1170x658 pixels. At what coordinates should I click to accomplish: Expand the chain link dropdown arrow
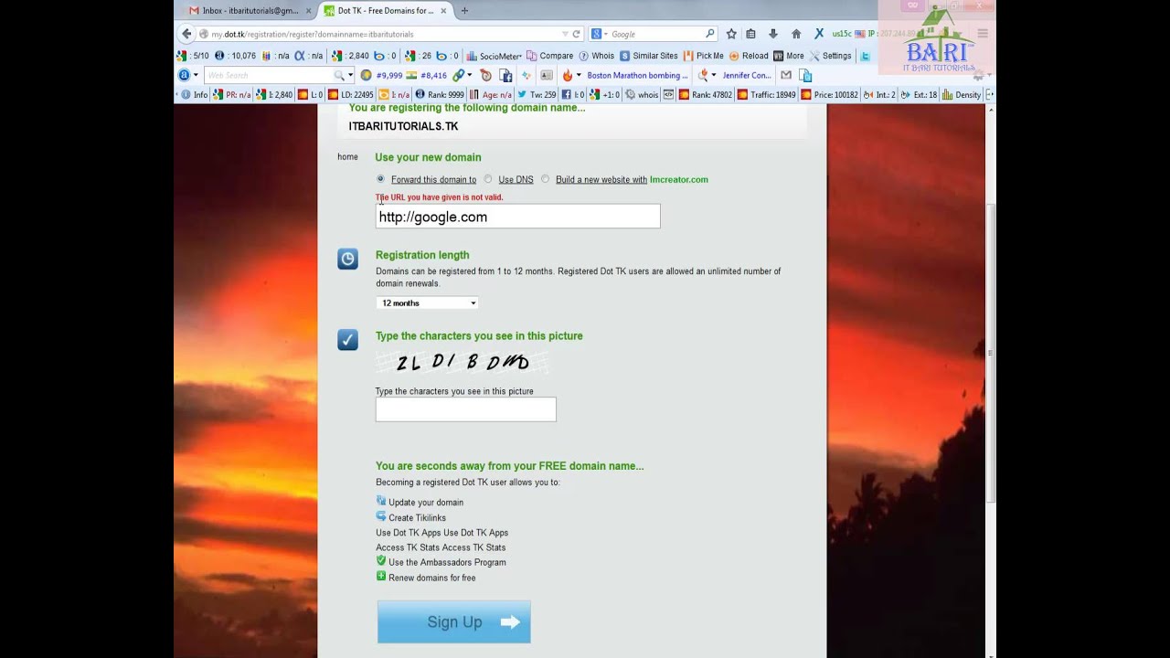tap(470, 75)
